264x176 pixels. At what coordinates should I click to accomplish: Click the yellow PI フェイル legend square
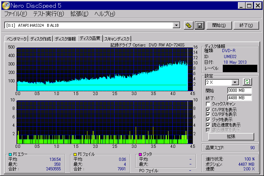pos(75,154)
